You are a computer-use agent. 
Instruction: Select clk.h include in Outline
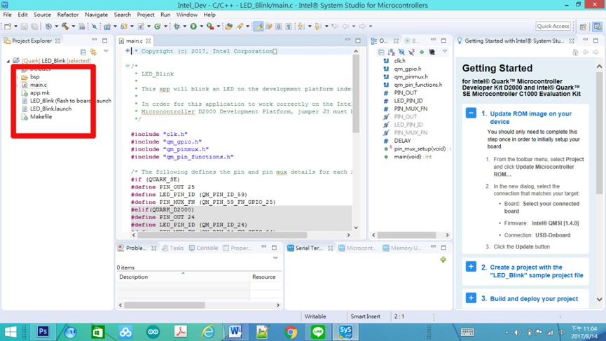tap(399, 61)
